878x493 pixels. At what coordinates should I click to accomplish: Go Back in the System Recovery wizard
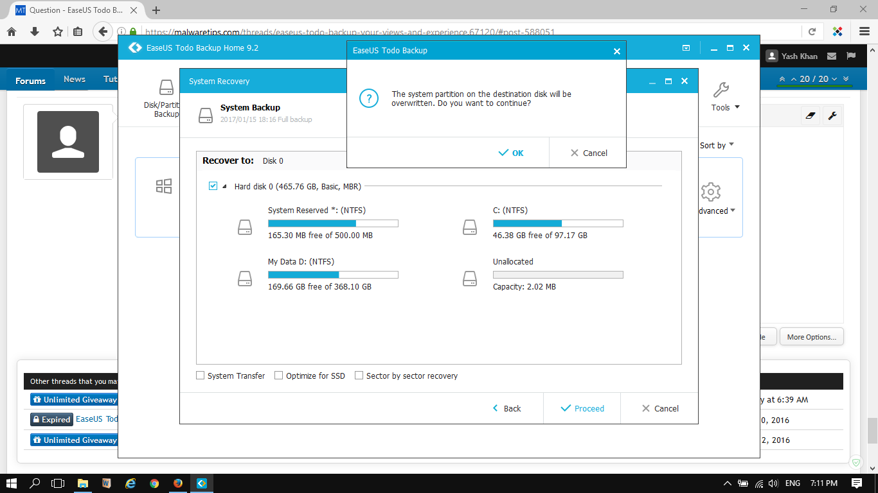[506, 408]
